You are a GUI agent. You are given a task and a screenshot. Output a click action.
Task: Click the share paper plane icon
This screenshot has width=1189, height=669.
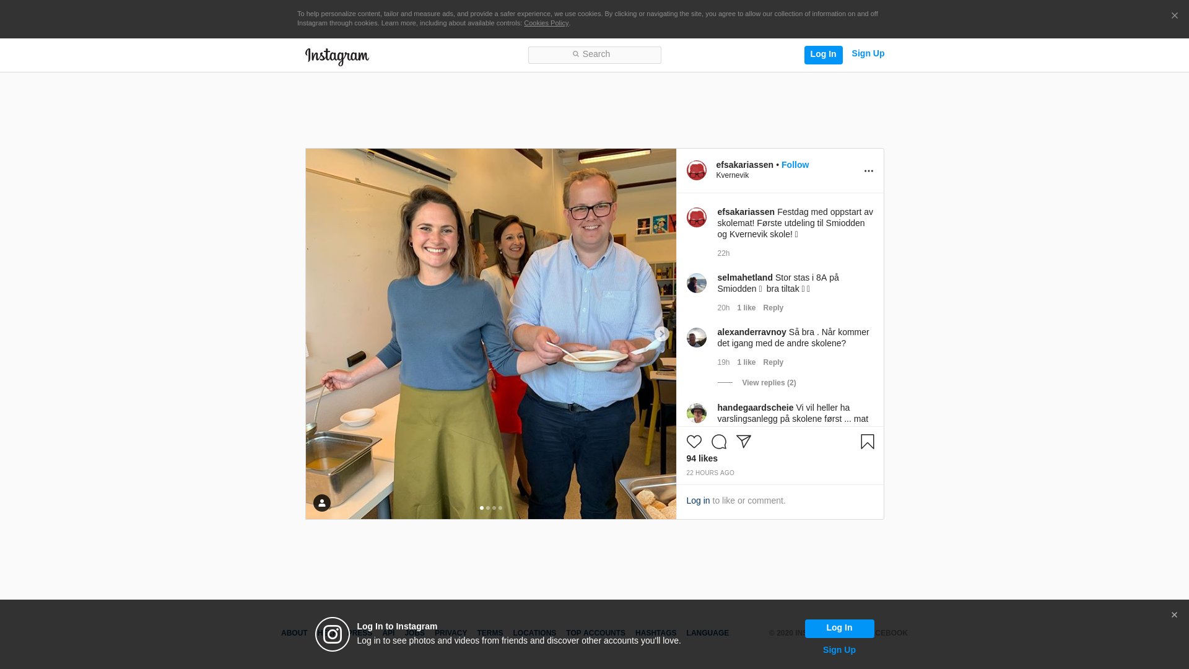point(744,442)
